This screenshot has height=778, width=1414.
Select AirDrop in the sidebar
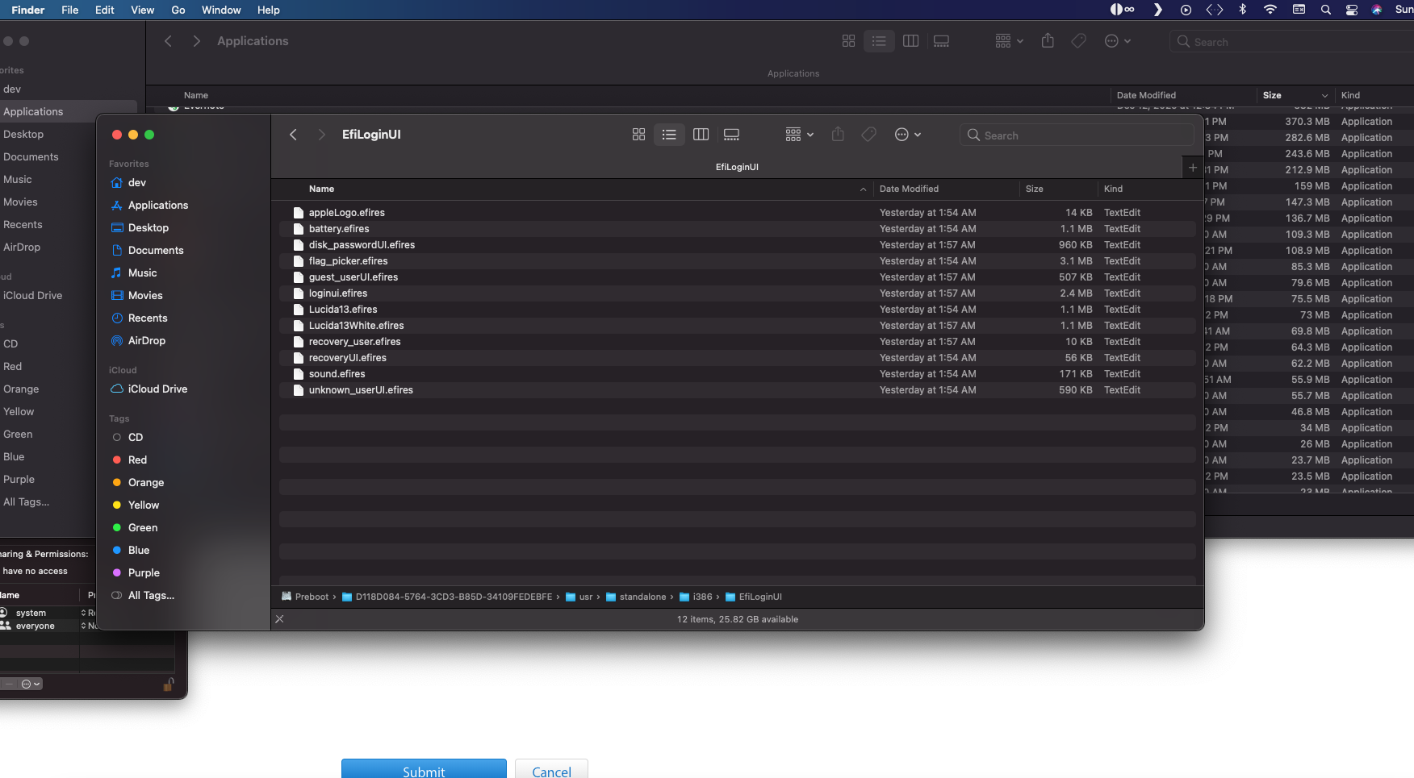[146, 340]
